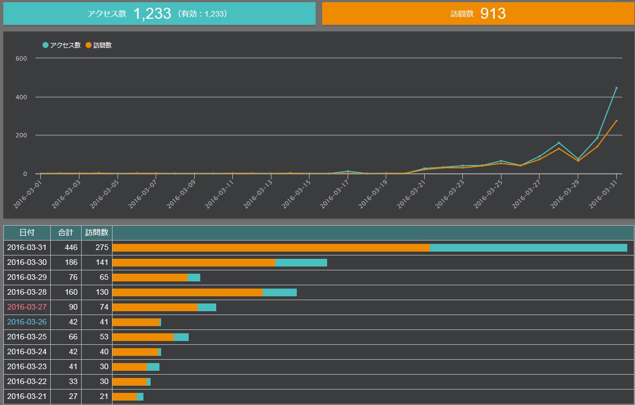Image resolution: width=635 pixels, height=405 pixels.
Task: Open the 2016-03-26 date in blue
Action: (27, 322)
